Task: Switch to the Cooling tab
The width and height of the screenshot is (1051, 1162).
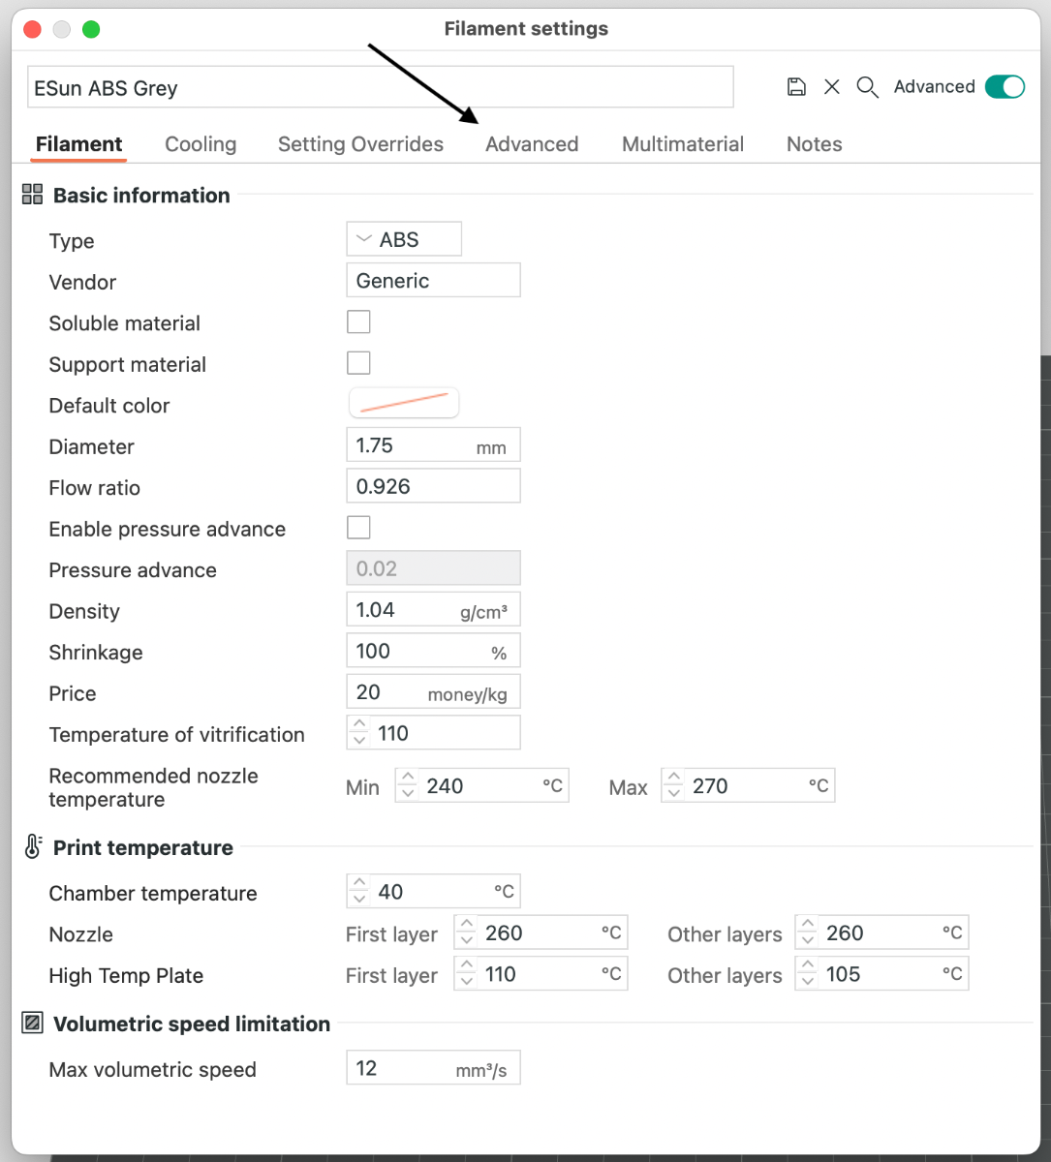Action: click(201, 144)
